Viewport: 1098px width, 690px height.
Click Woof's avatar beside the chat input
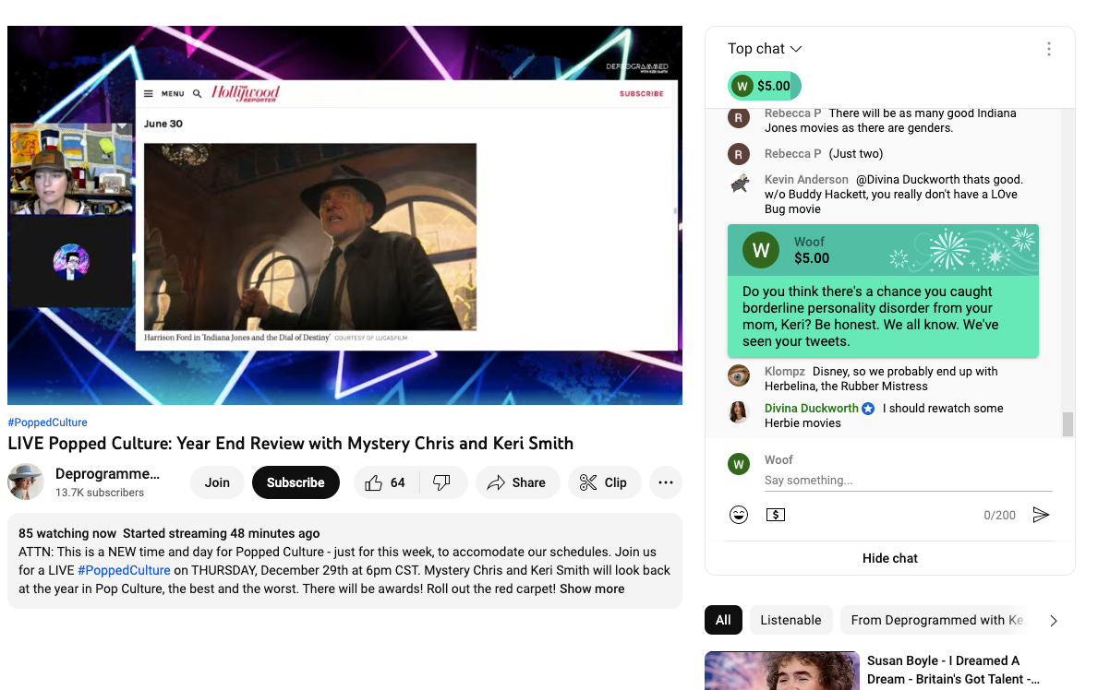pos(739,464)
